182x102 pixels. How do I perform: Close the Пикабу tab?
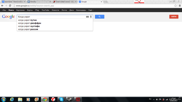50,2
